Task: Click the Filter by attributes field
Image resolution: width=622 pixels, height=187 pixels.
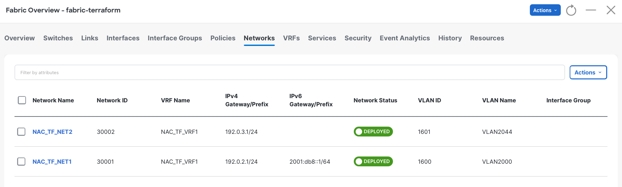Action: (290, 73)
